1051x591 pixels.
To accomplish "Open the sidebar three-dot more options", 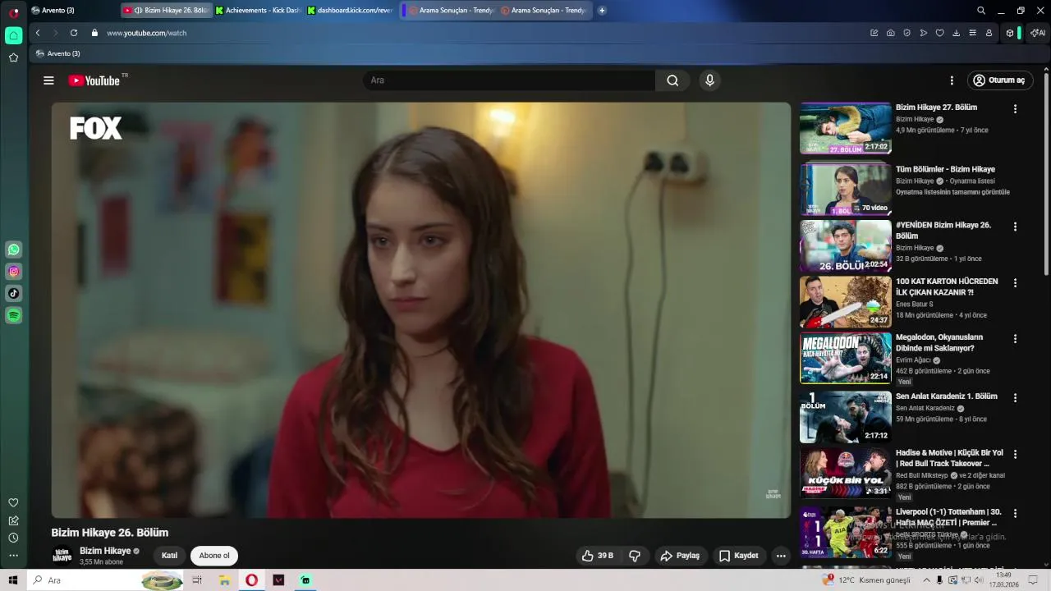I will click(13, 556).
